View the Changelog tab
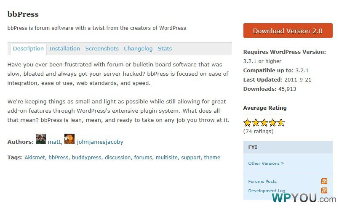339x206 pixels. point(138,49)
